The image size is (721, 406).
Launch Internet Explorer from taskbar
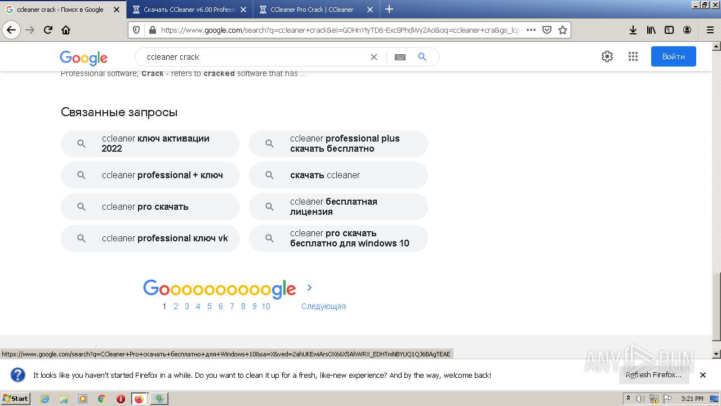(x=44, y=399)
